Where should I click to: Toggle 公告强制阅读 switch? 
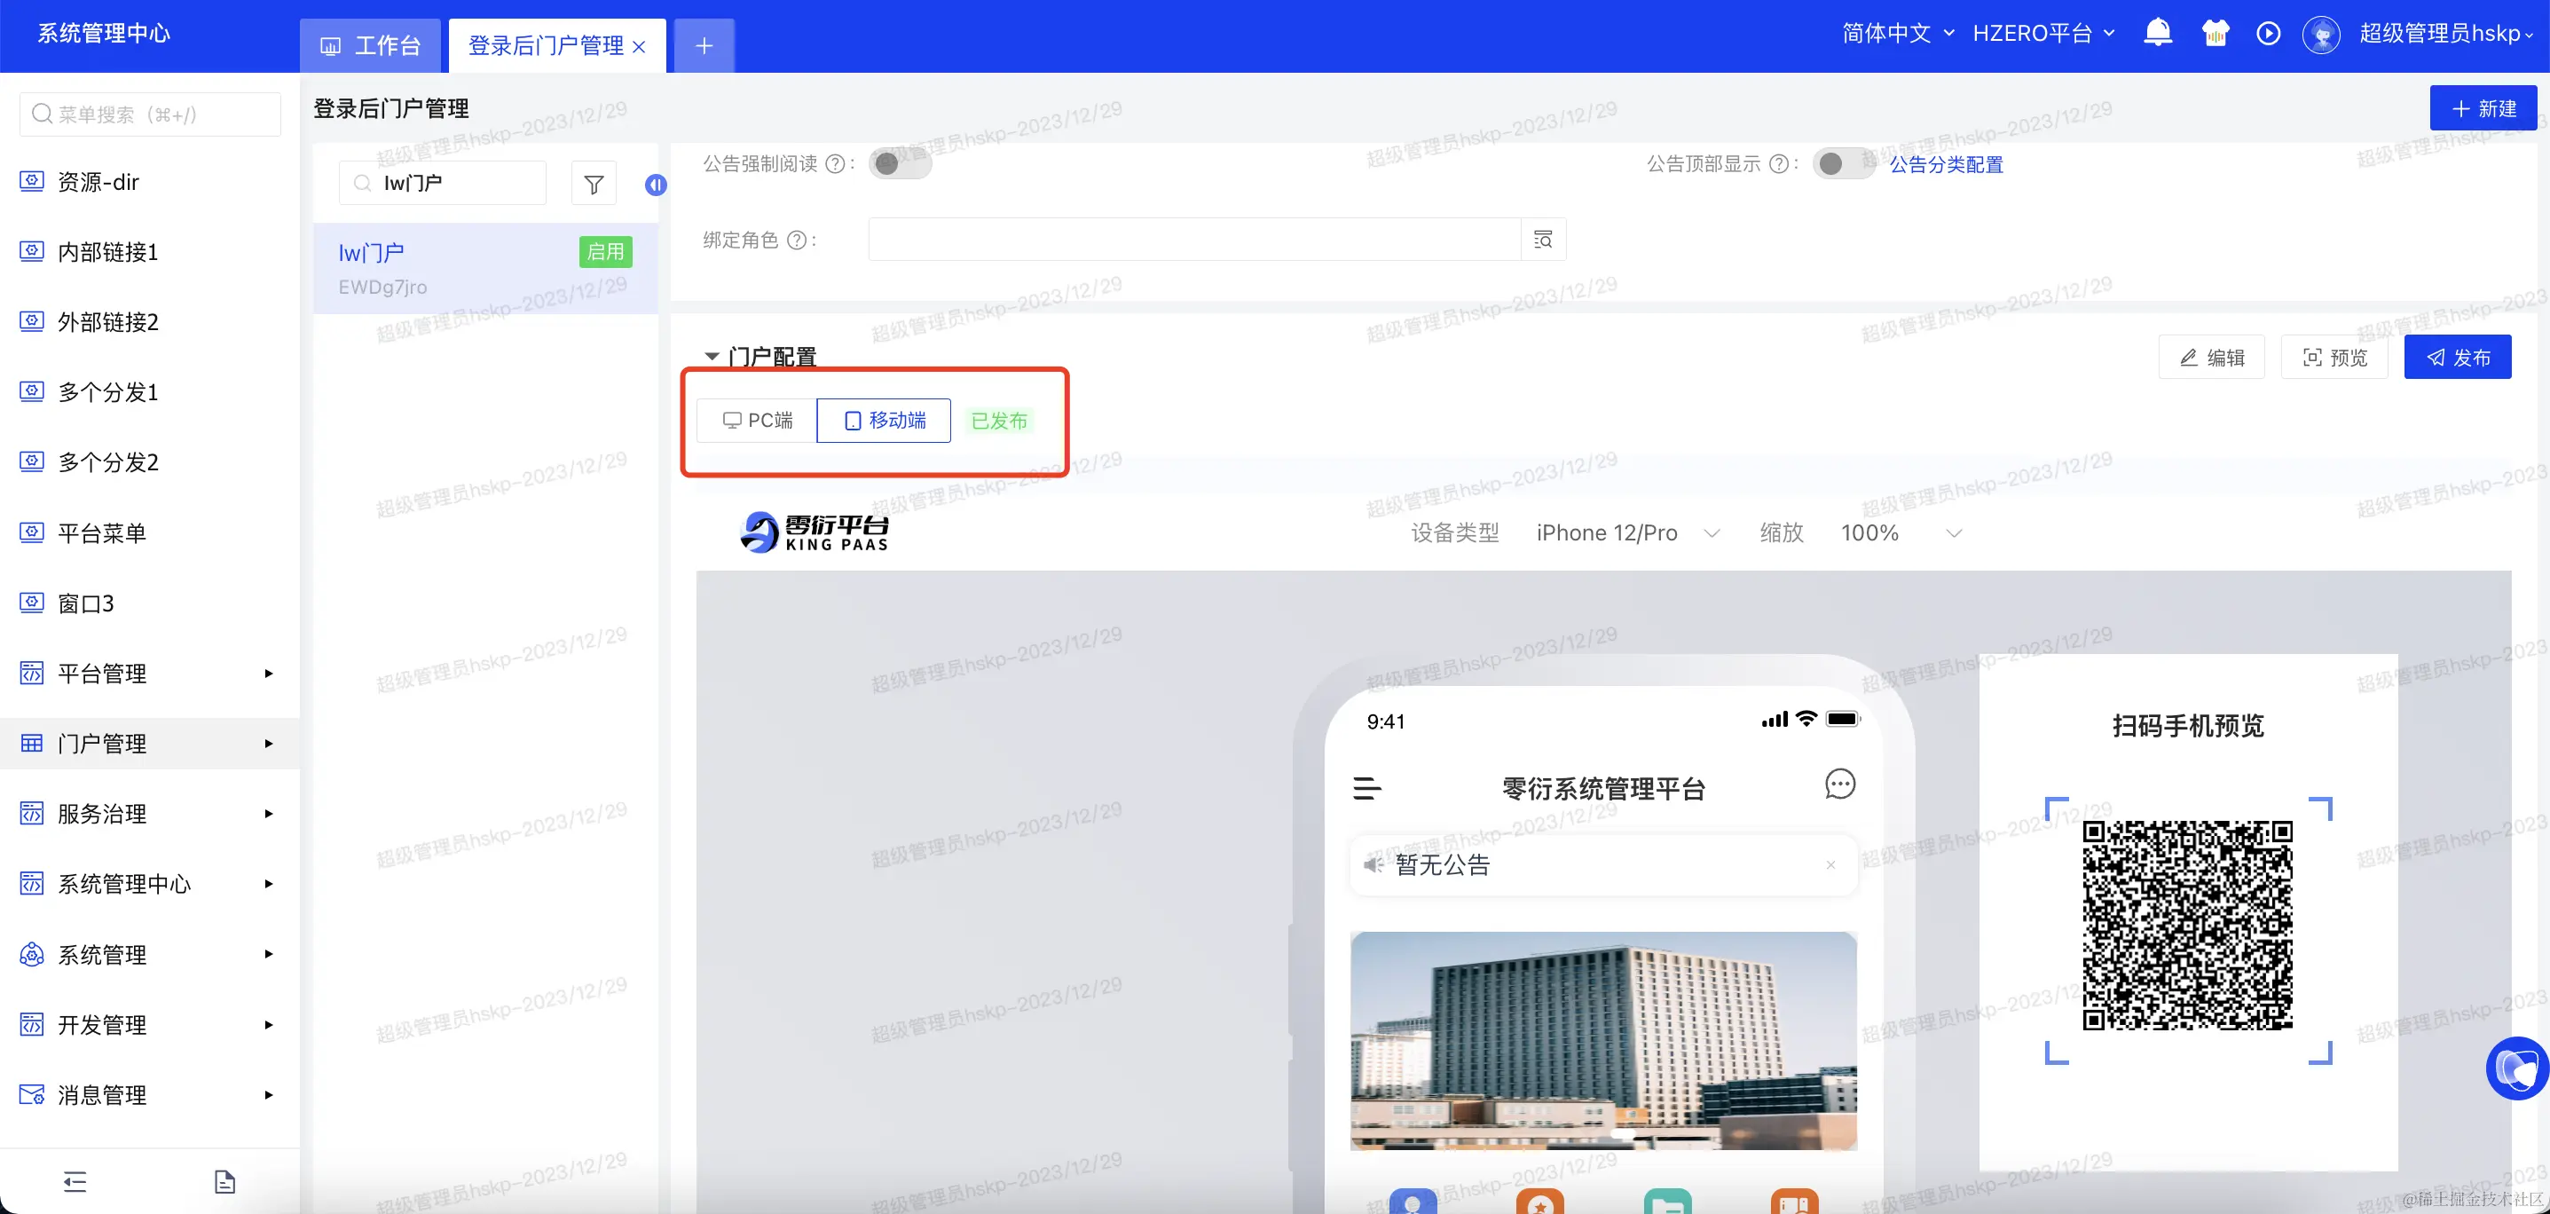pyautogui.click(x=899, y=163)
